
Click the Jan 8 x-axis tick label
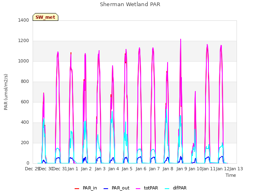coord(168,169)
